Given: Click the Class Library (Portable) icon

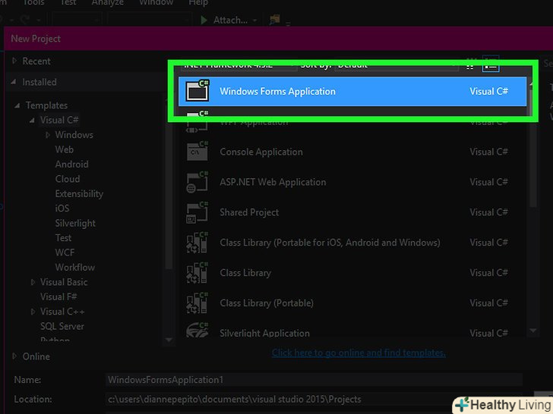Looking at the screenshot, I should (197, 303).
